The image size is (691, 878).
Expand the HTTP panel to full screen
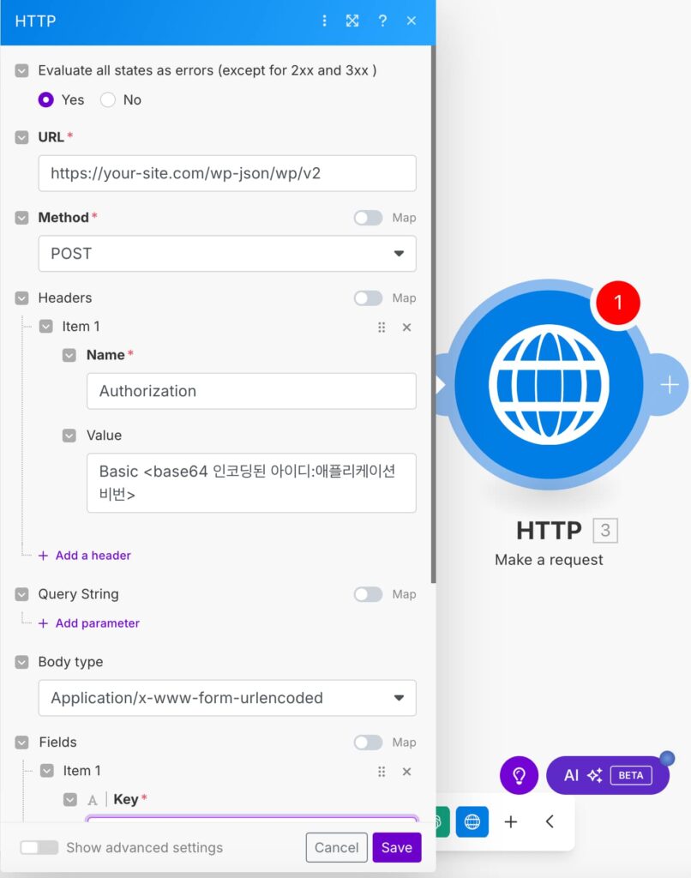tap(352, 21)
